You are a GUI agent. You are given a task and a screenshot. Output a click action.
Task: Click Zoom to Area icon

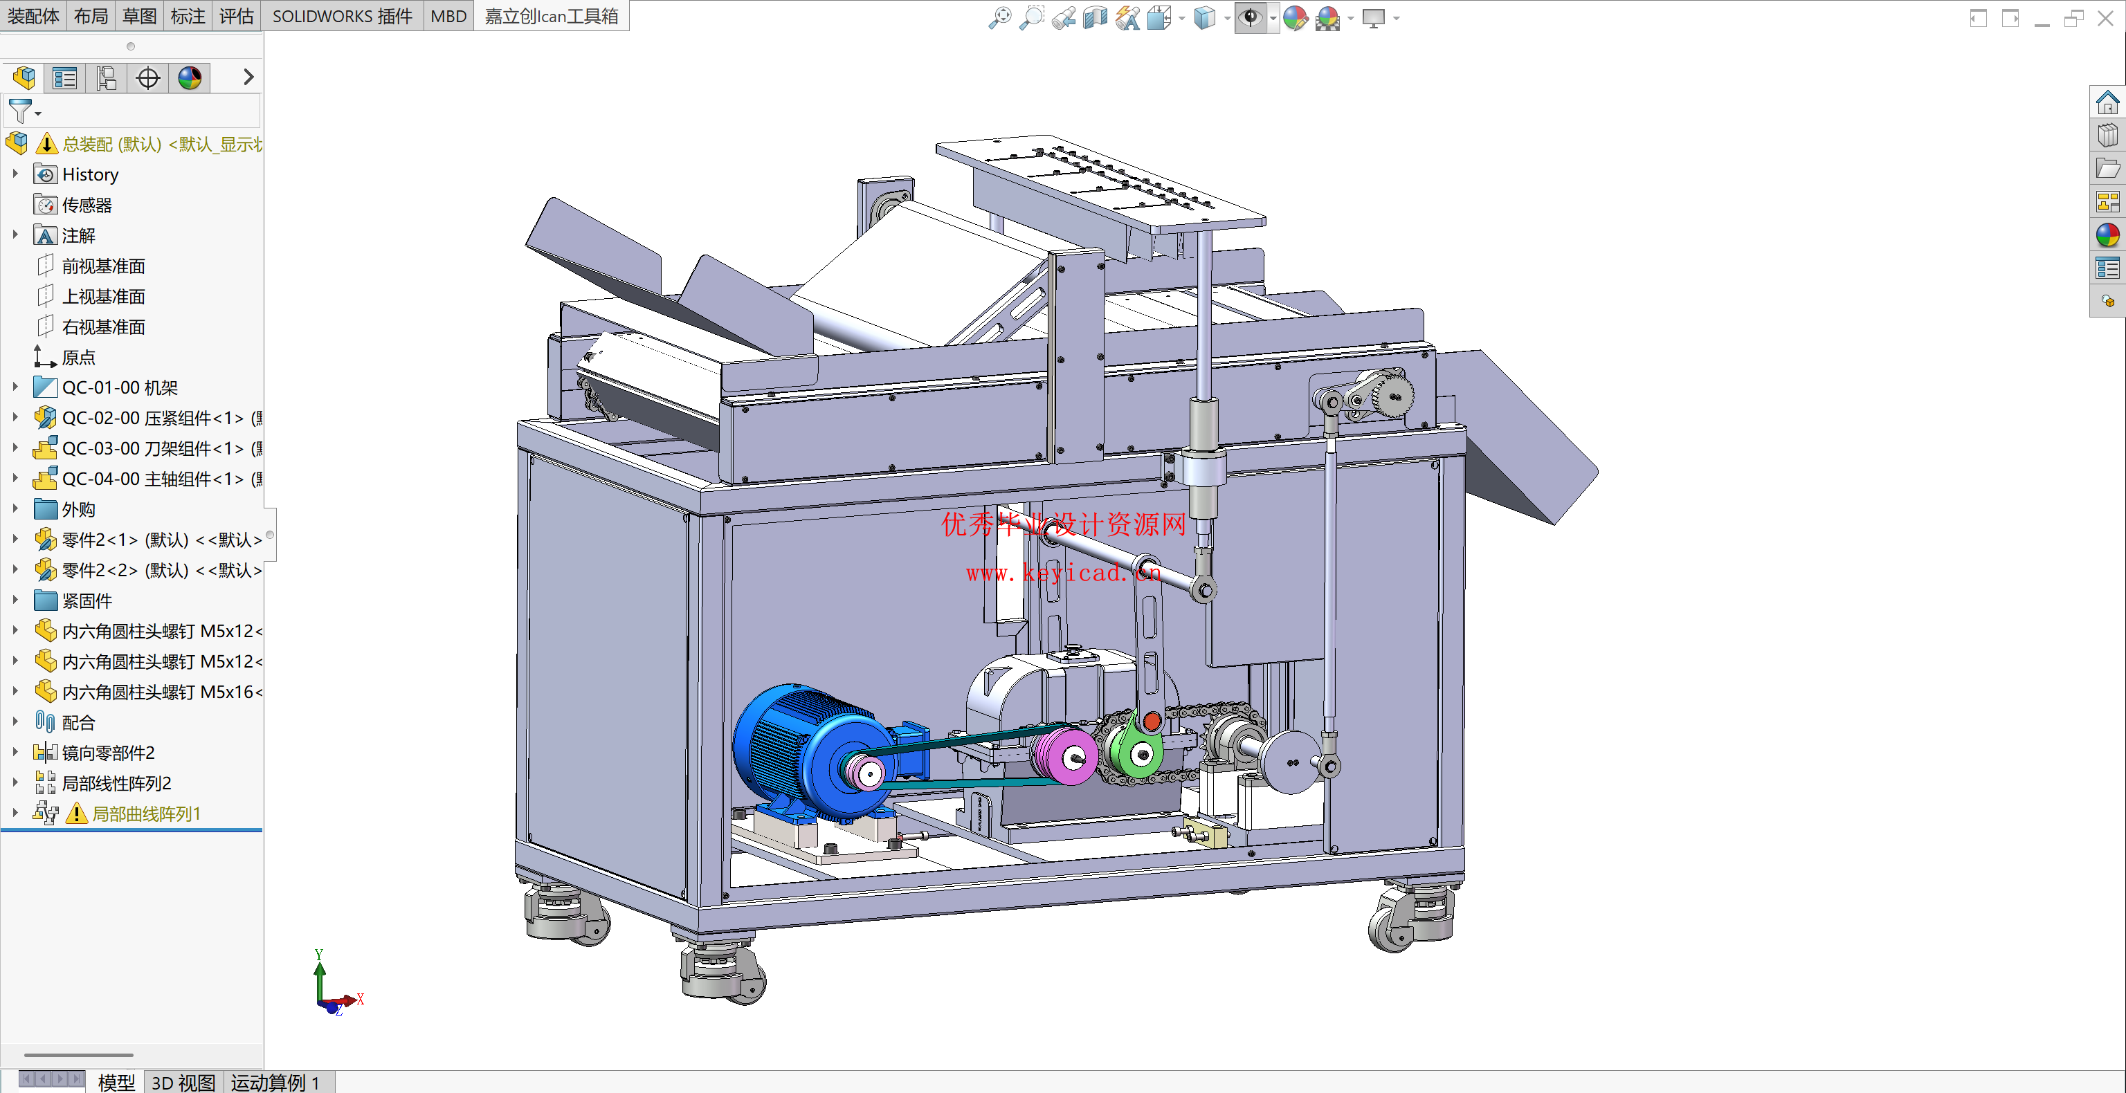click(1032, 17)
